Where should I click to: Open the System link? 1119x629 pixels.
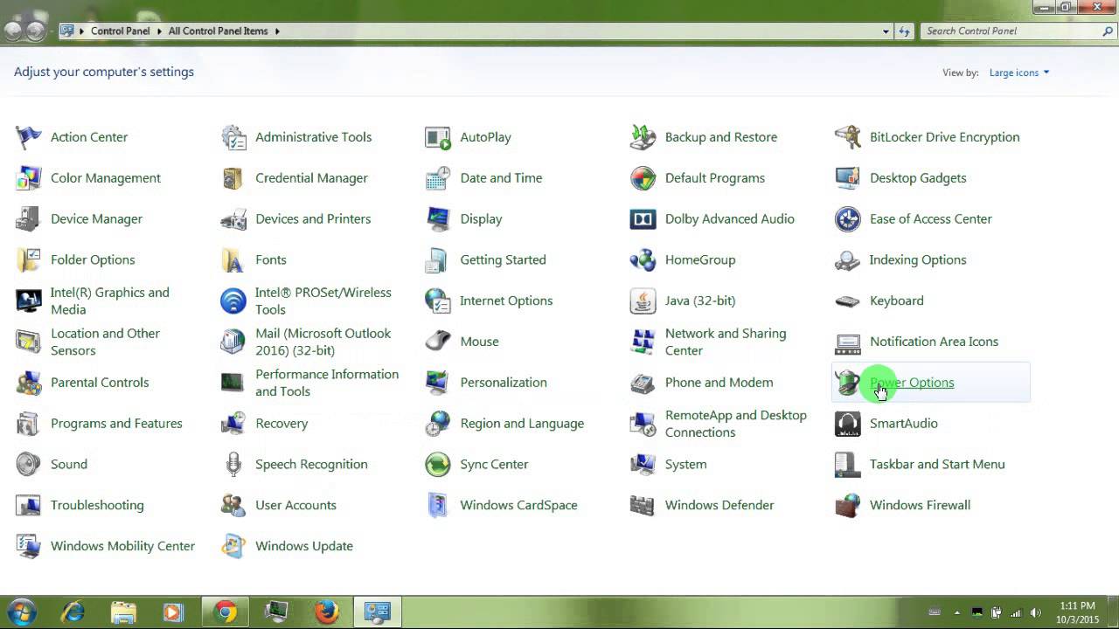pyautogui.click(x=685, y=464)
